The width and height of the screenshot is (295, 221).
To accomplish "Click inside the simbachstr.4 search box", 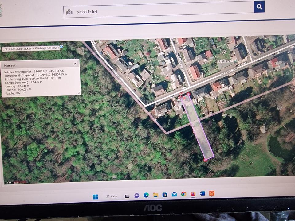I will tap(123, 12).
